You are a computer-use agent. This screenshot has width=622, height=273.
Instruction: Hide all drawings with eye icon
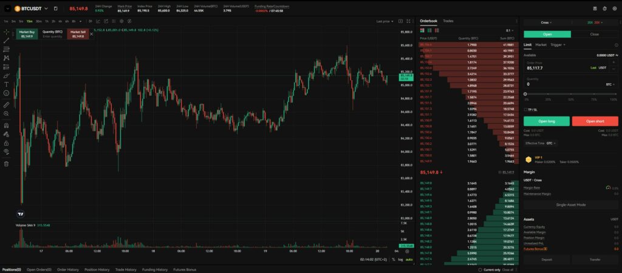tap(6, 151)
